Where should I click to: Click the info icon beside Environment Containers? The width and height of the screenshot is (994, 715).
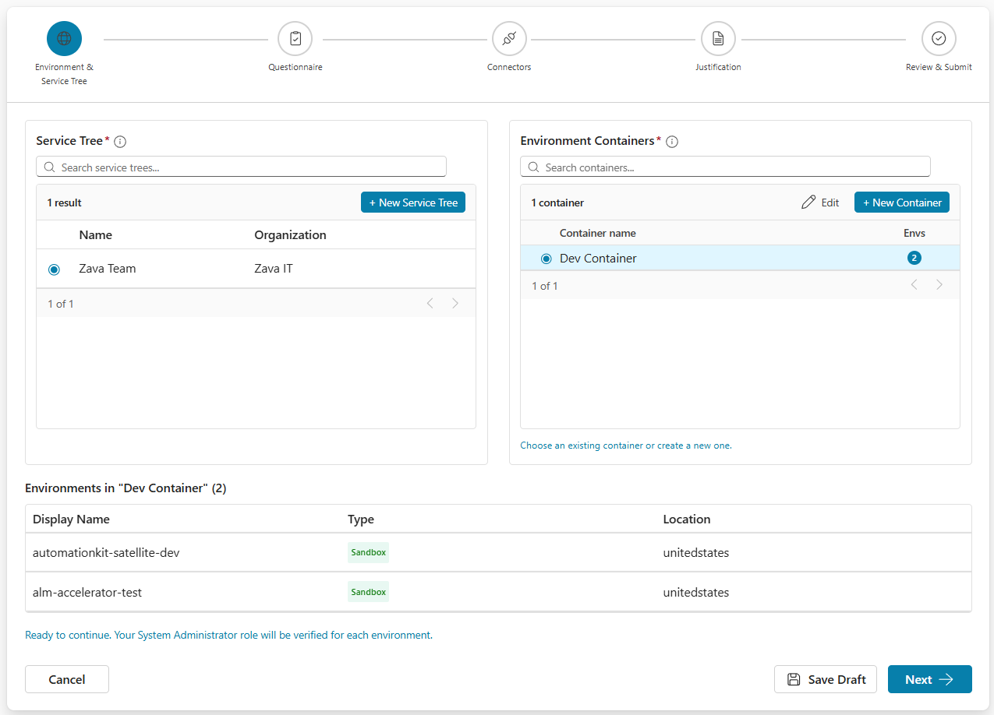click(672, 142)
